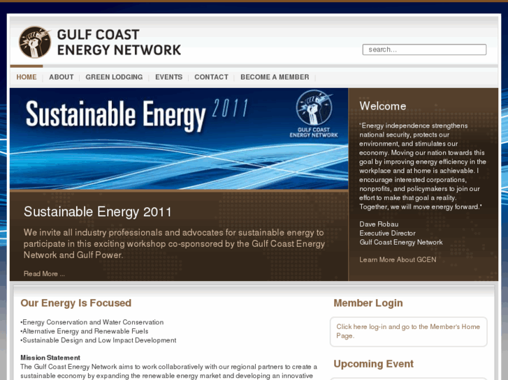The height and width of the screenshot is (380, 508).
Task: Click the Alternative Energy and Renewable Fuels bullet
Action: (85, 331)
